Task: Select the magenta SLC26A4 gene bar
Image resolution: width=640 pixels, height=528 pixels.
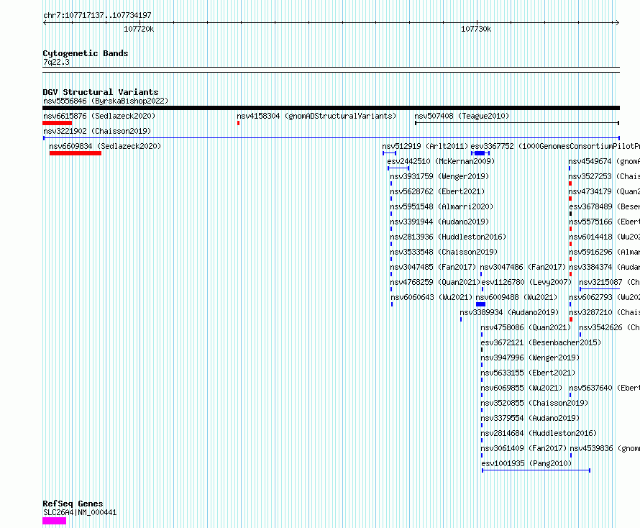Action: click(54, 521)
